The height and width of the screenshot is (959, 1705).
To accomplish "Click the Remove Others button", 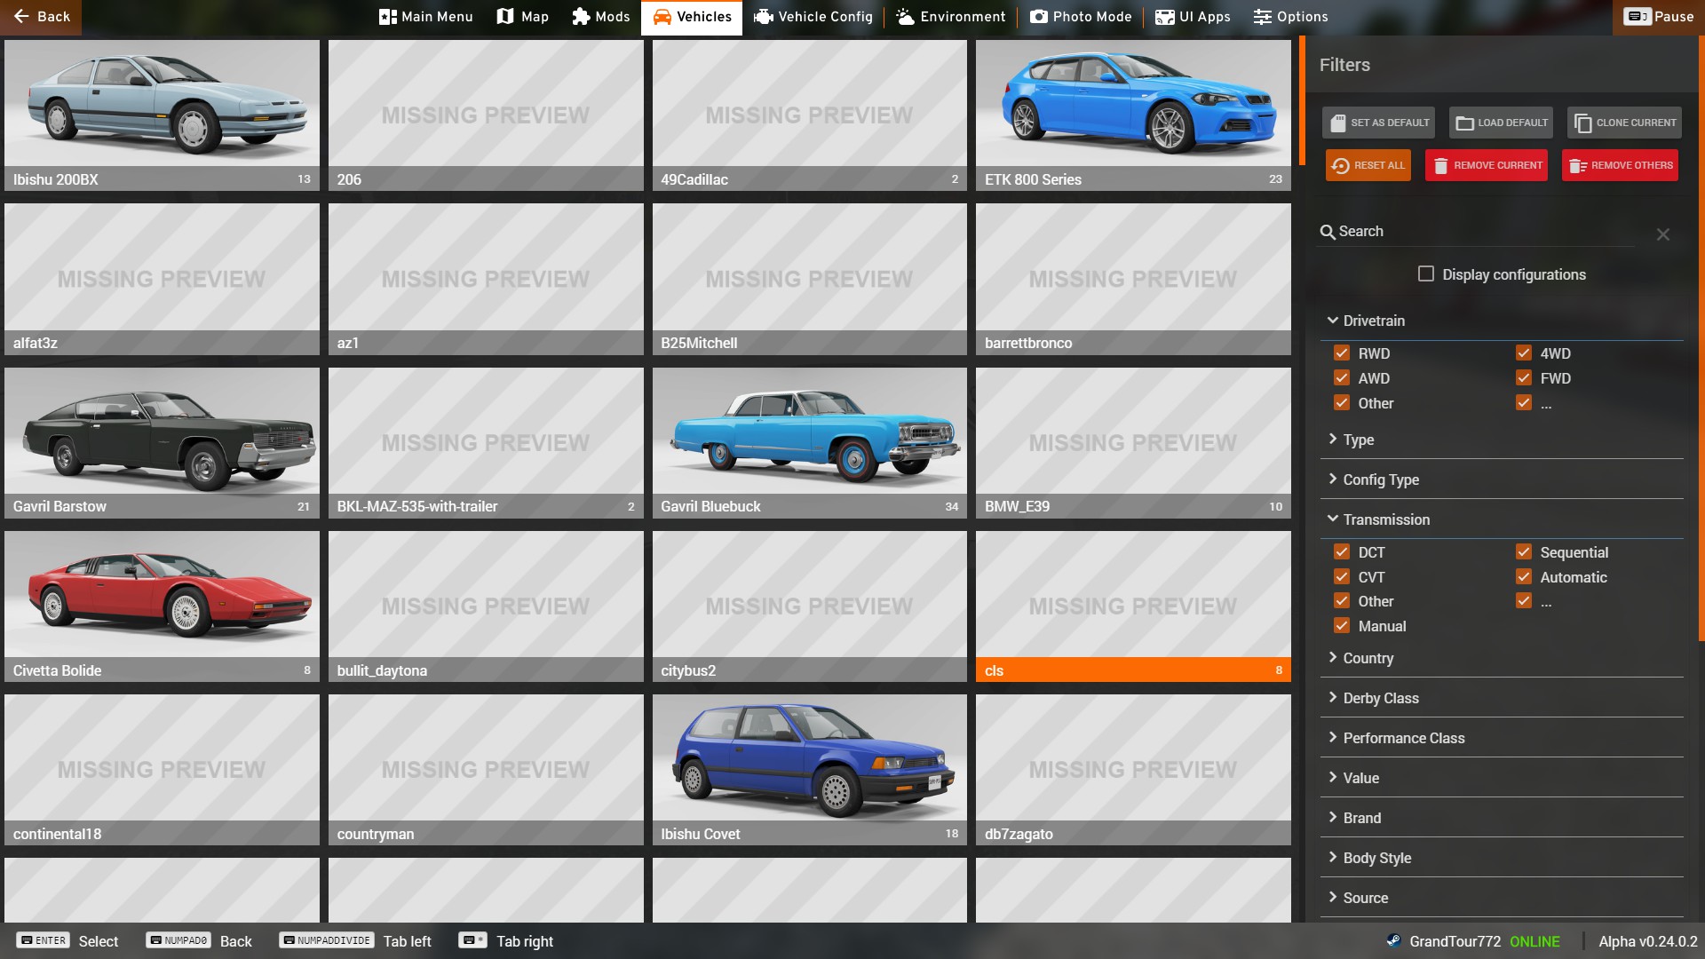I will pos(1621,165).
